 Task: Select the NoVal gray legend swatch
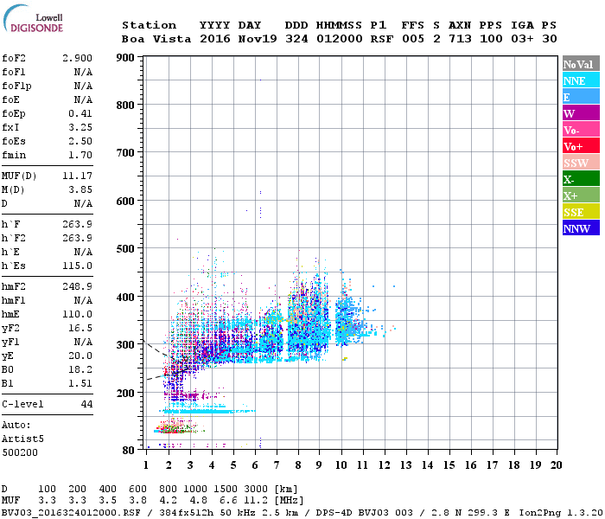pyautogui.click(x=581, y=64)
